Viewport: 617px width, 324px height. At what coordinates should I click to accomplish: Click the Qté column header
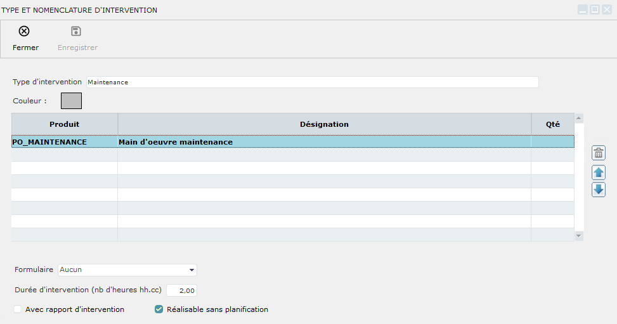tap(552, 124)
